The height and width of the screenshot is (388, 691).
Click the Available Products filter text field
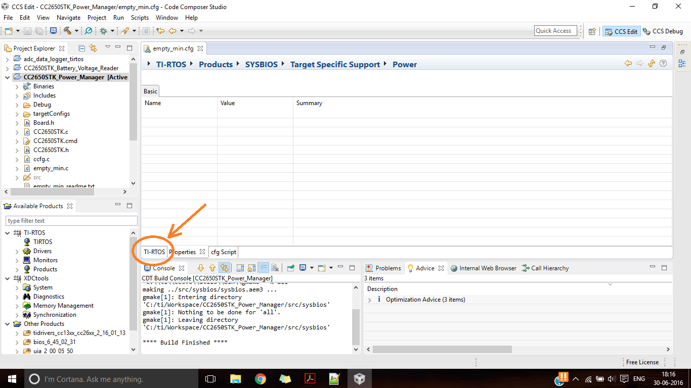coord(71,221)
